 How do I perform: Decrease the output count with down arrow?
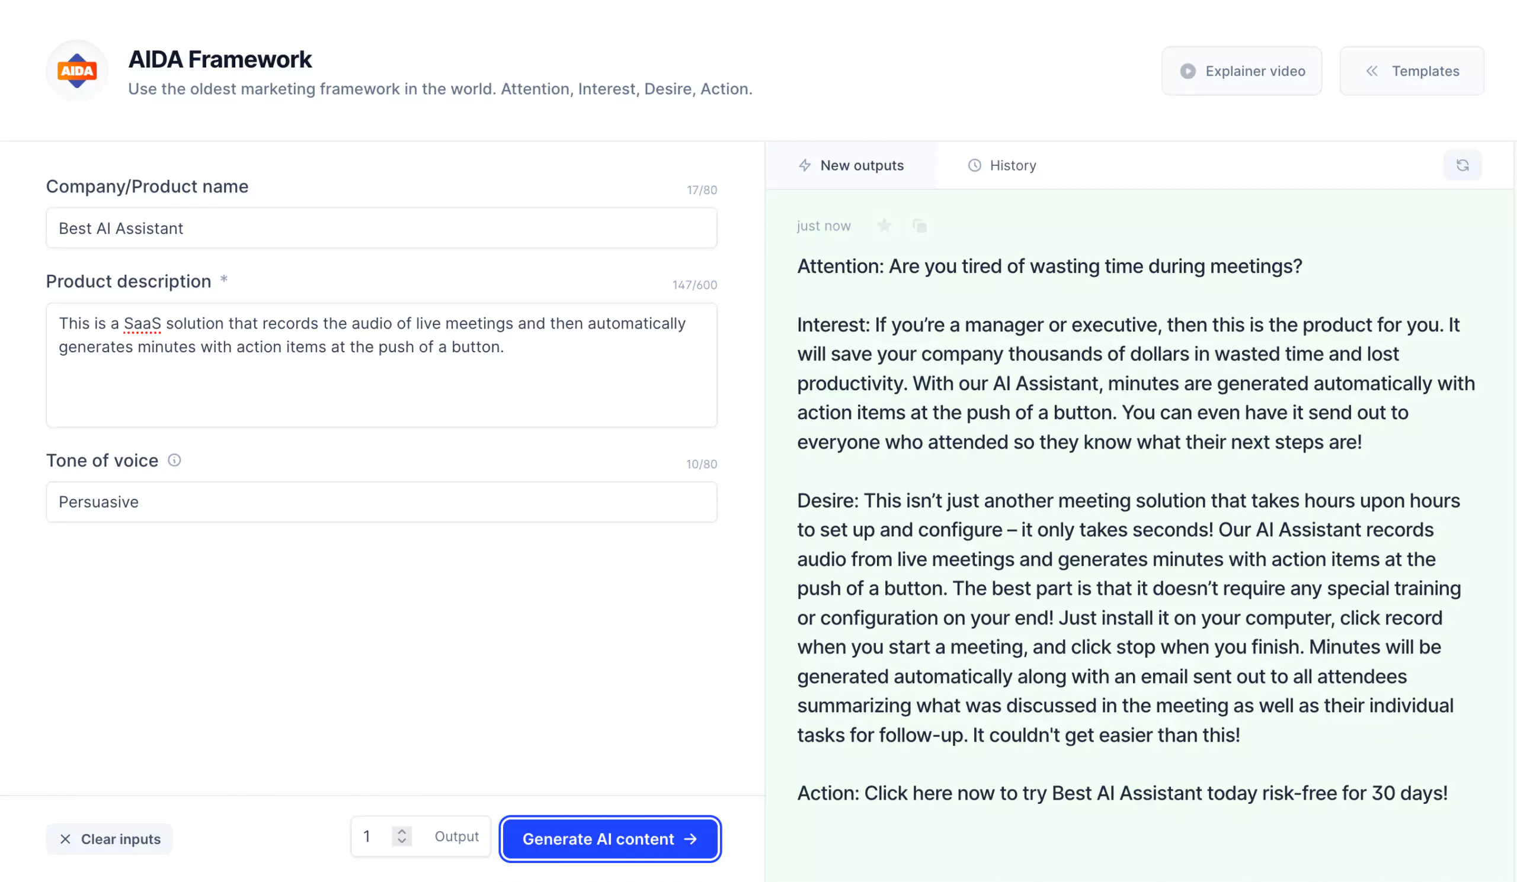click(402, 841)
